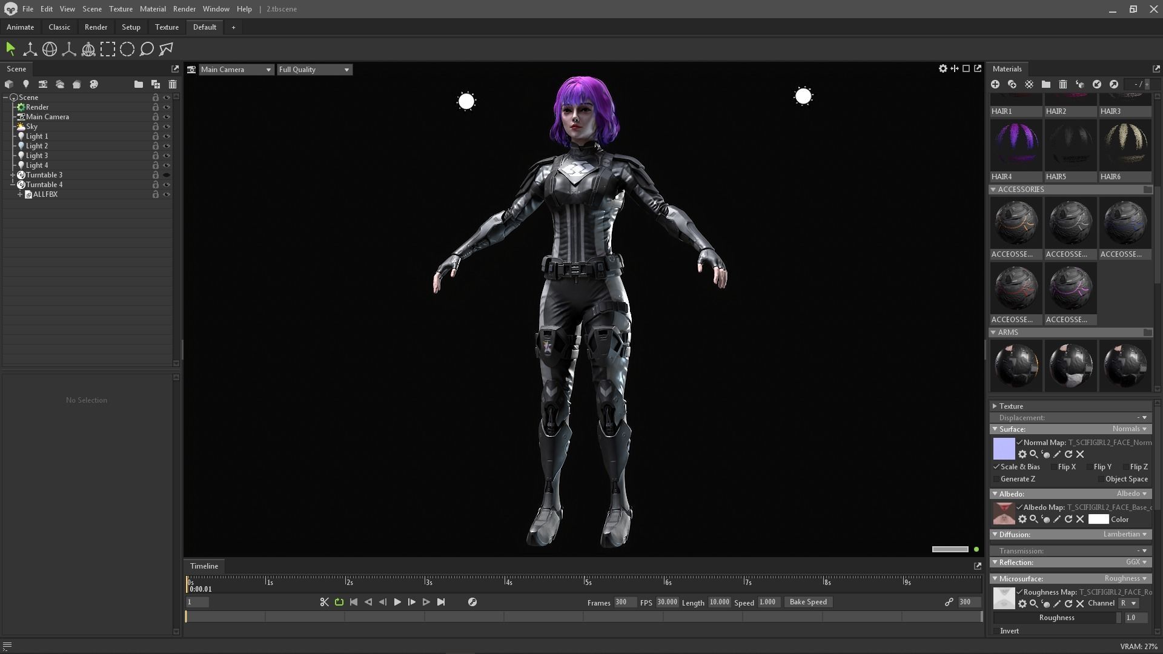Enable Flip X checkbox
Image resolution: width=1163 pixels, height=654 pixels.
[1053, 467]
